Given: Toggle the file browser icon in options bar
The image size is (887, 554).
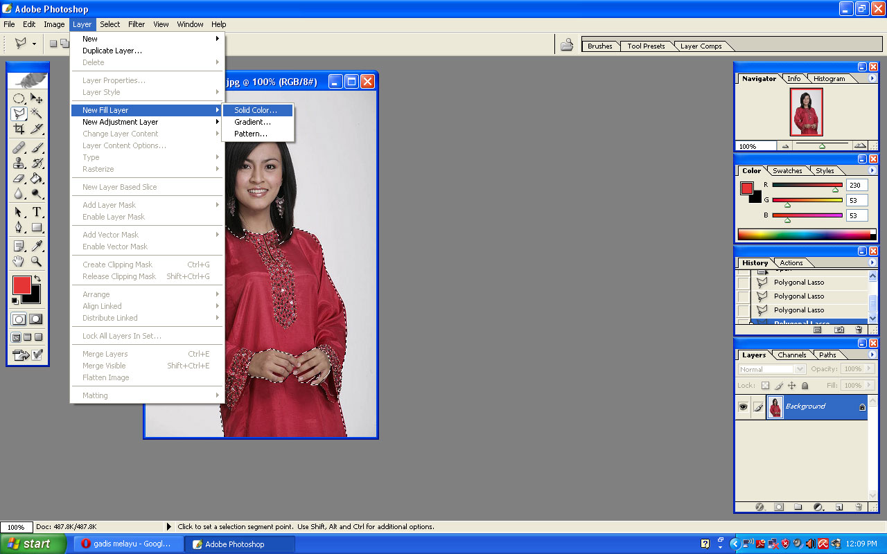Looking at the screenshot, I should click(567, 45).
